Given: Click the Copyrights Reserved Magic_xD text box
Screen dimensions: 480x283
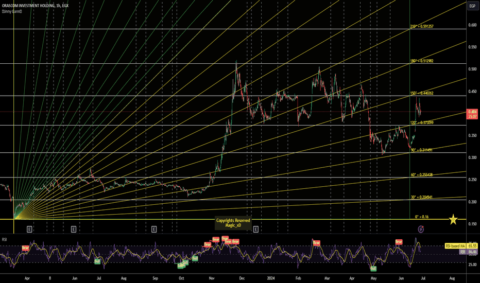Looking at the screenshot, I should tap(233, 223).
